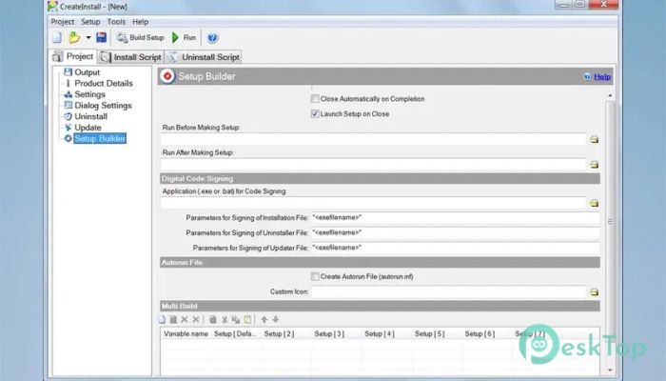Select Output in the project tree

tap(88, 72)
